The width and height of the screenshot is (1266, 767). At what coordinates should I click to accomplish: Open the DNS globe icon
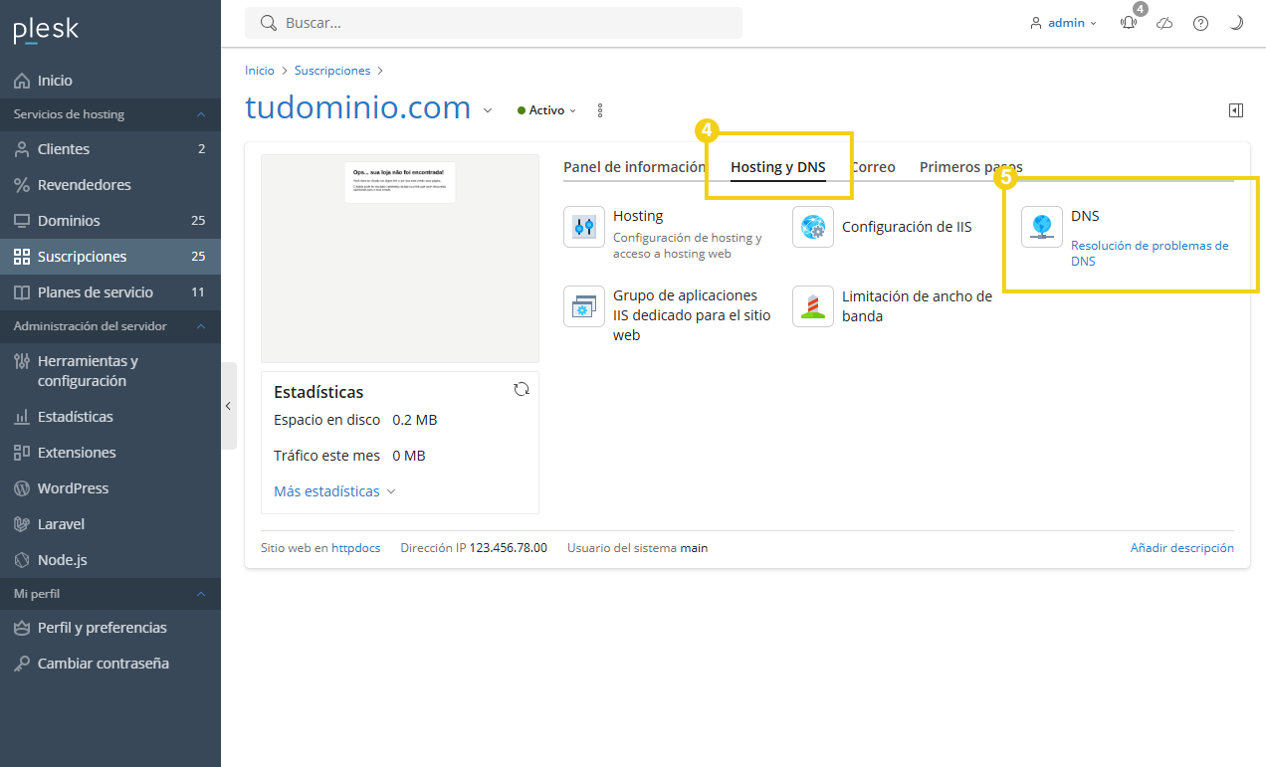1042,227
